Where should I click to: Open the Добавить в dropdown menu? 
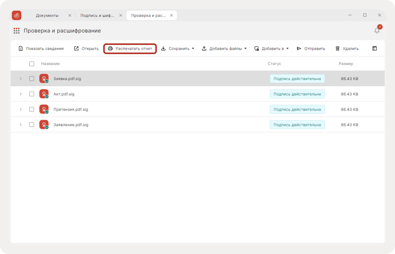pyautogui.click(x=272, y=48)
